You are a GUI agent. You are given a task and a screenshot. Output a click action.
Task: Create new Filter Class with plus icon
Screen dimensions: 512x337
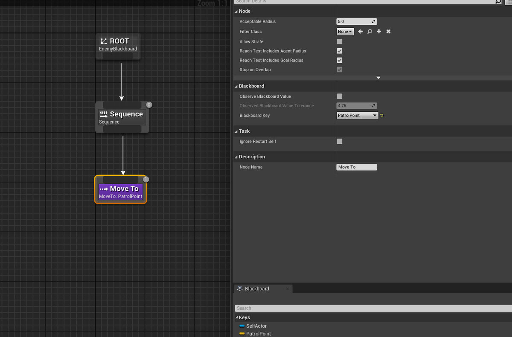(x=379, y=32)
